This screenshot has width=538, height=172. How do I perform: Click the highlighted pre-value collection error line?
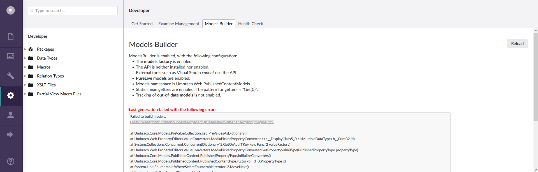pyautogui.click(x=202, y=122)
